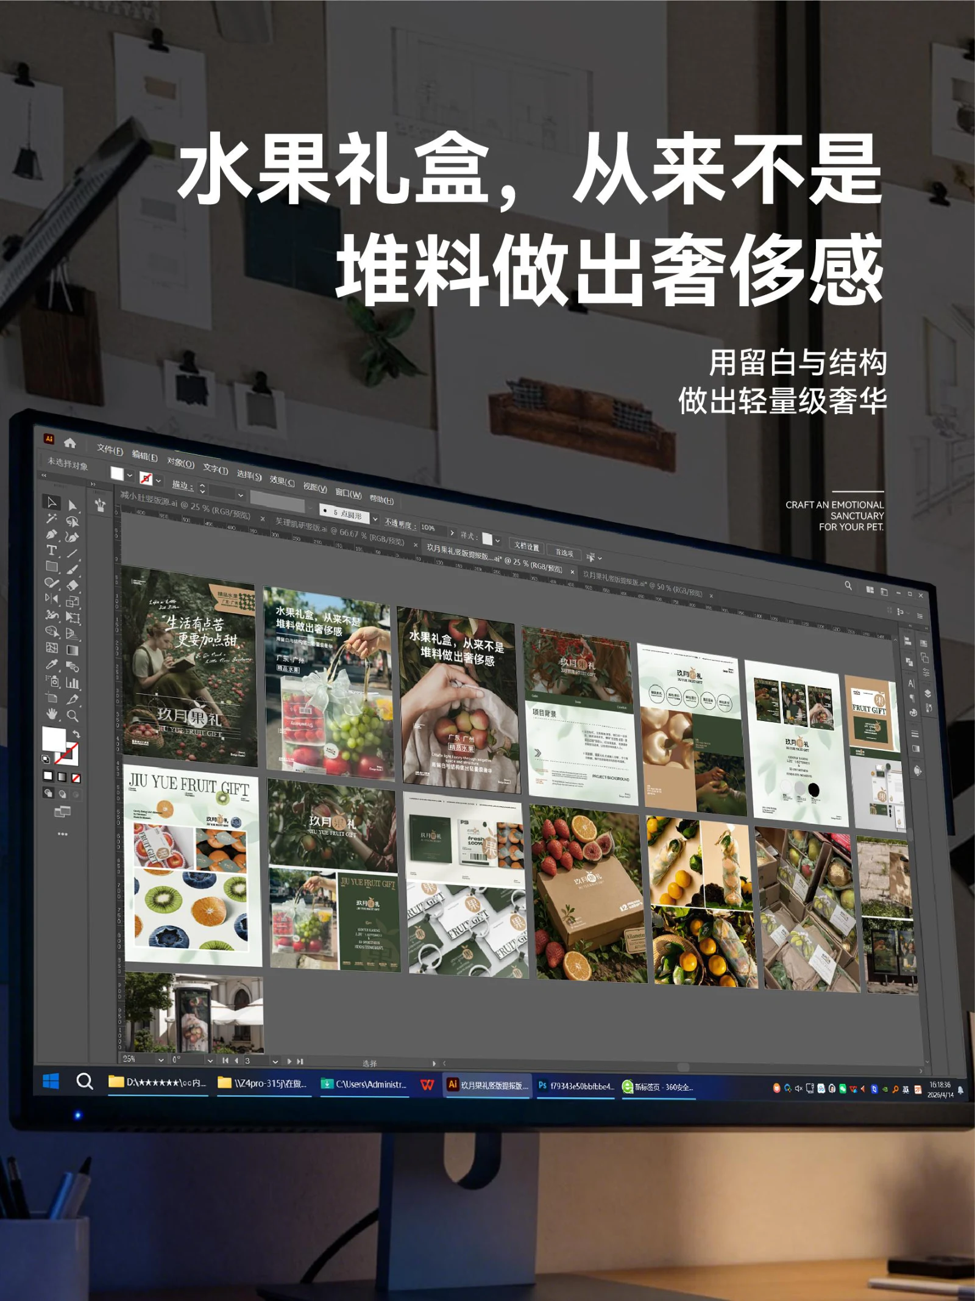Select the Reflect tool

pos(51,598)
